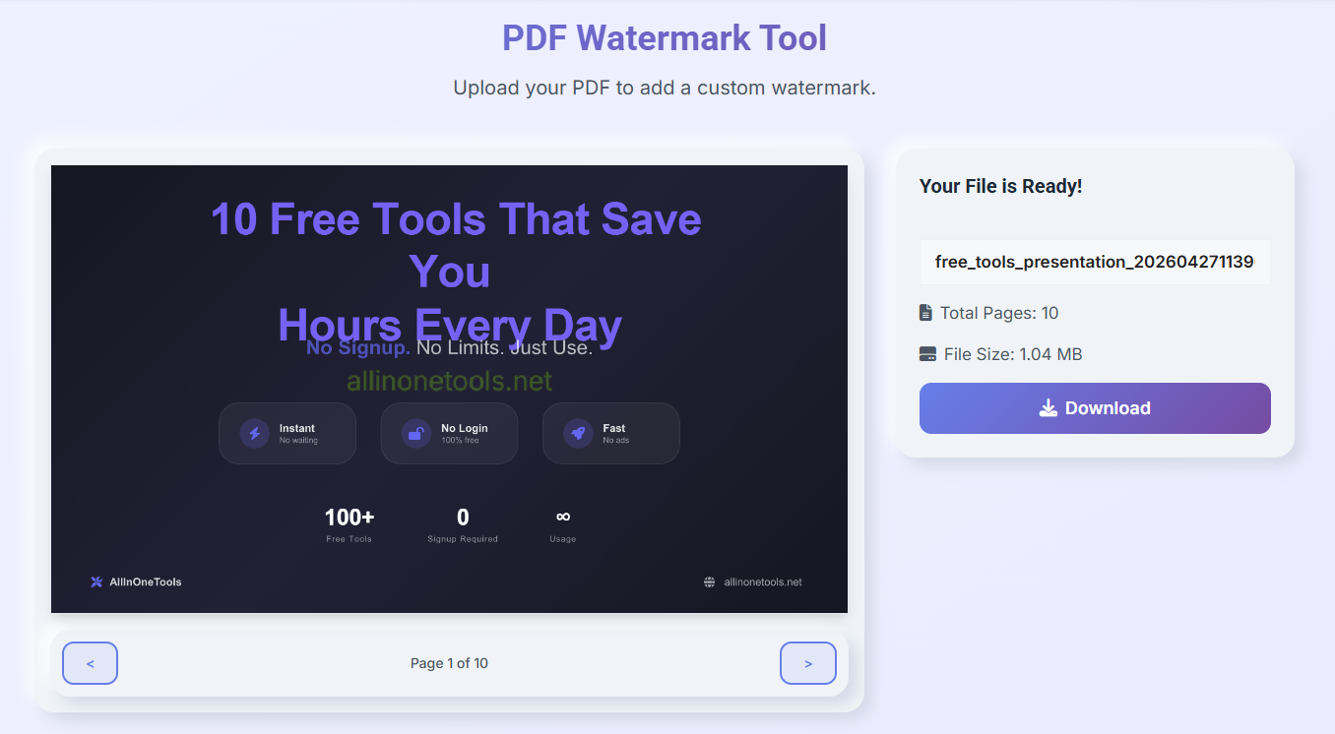The height and width of the screenshot is (734, 1335).
Task: Click the 'No Signup. No Limits. Just Use.' line
Action: 449,347
